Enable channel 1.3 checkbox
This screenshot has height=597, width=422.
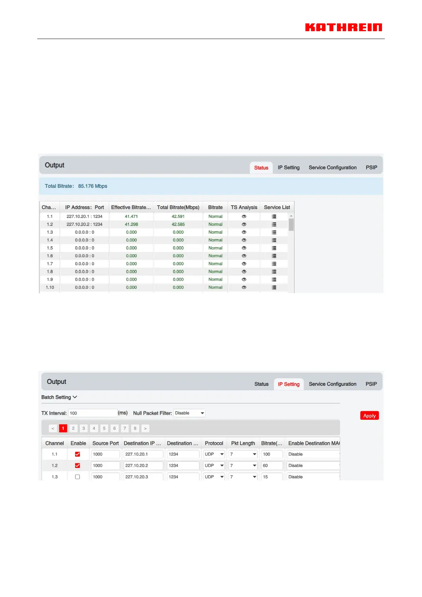[78, 477]
